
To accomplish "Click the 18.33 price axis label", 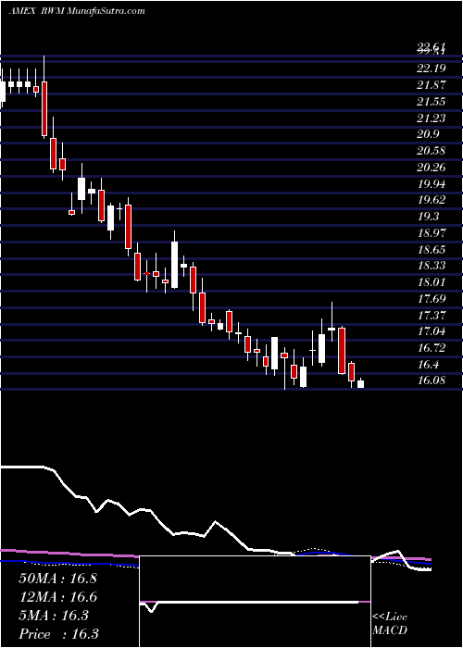I will pos(432,266).
